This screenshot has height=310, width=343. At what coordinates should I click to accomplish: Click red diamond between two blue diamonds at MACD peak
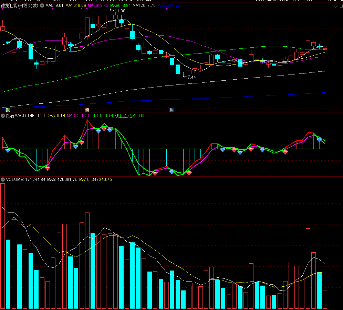coord(104,129)
